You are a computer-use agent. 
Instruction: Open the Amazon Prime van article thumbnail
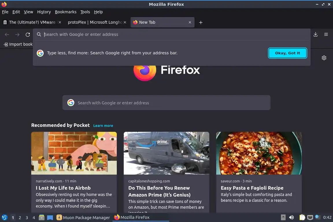pyautogui.click(x=166, y=153)
